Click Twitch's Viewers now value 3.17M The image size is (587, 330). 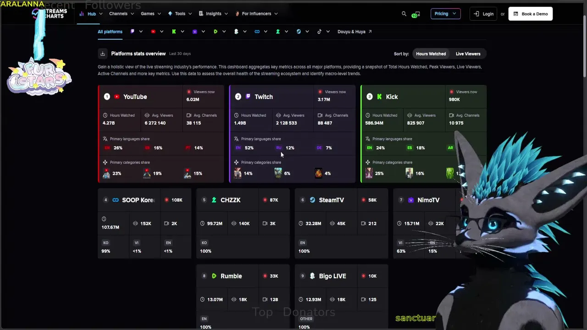[324, 99]
